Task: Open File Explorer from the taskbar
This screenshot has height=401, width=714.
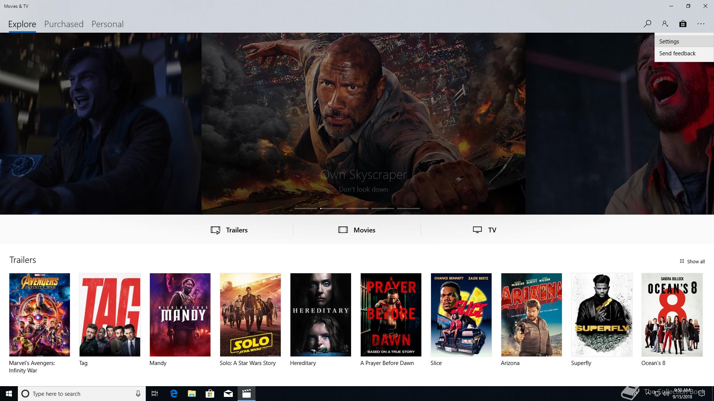Action: tap(192, 394)
